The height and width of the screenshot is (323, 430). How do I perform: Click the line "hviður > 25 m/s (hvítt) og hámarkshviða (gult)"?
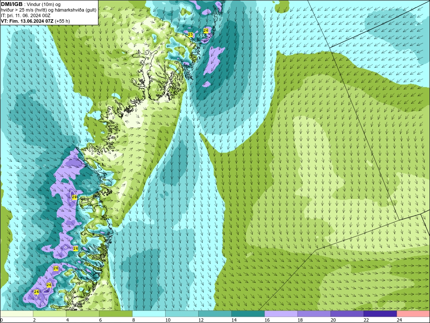[49, 10]
